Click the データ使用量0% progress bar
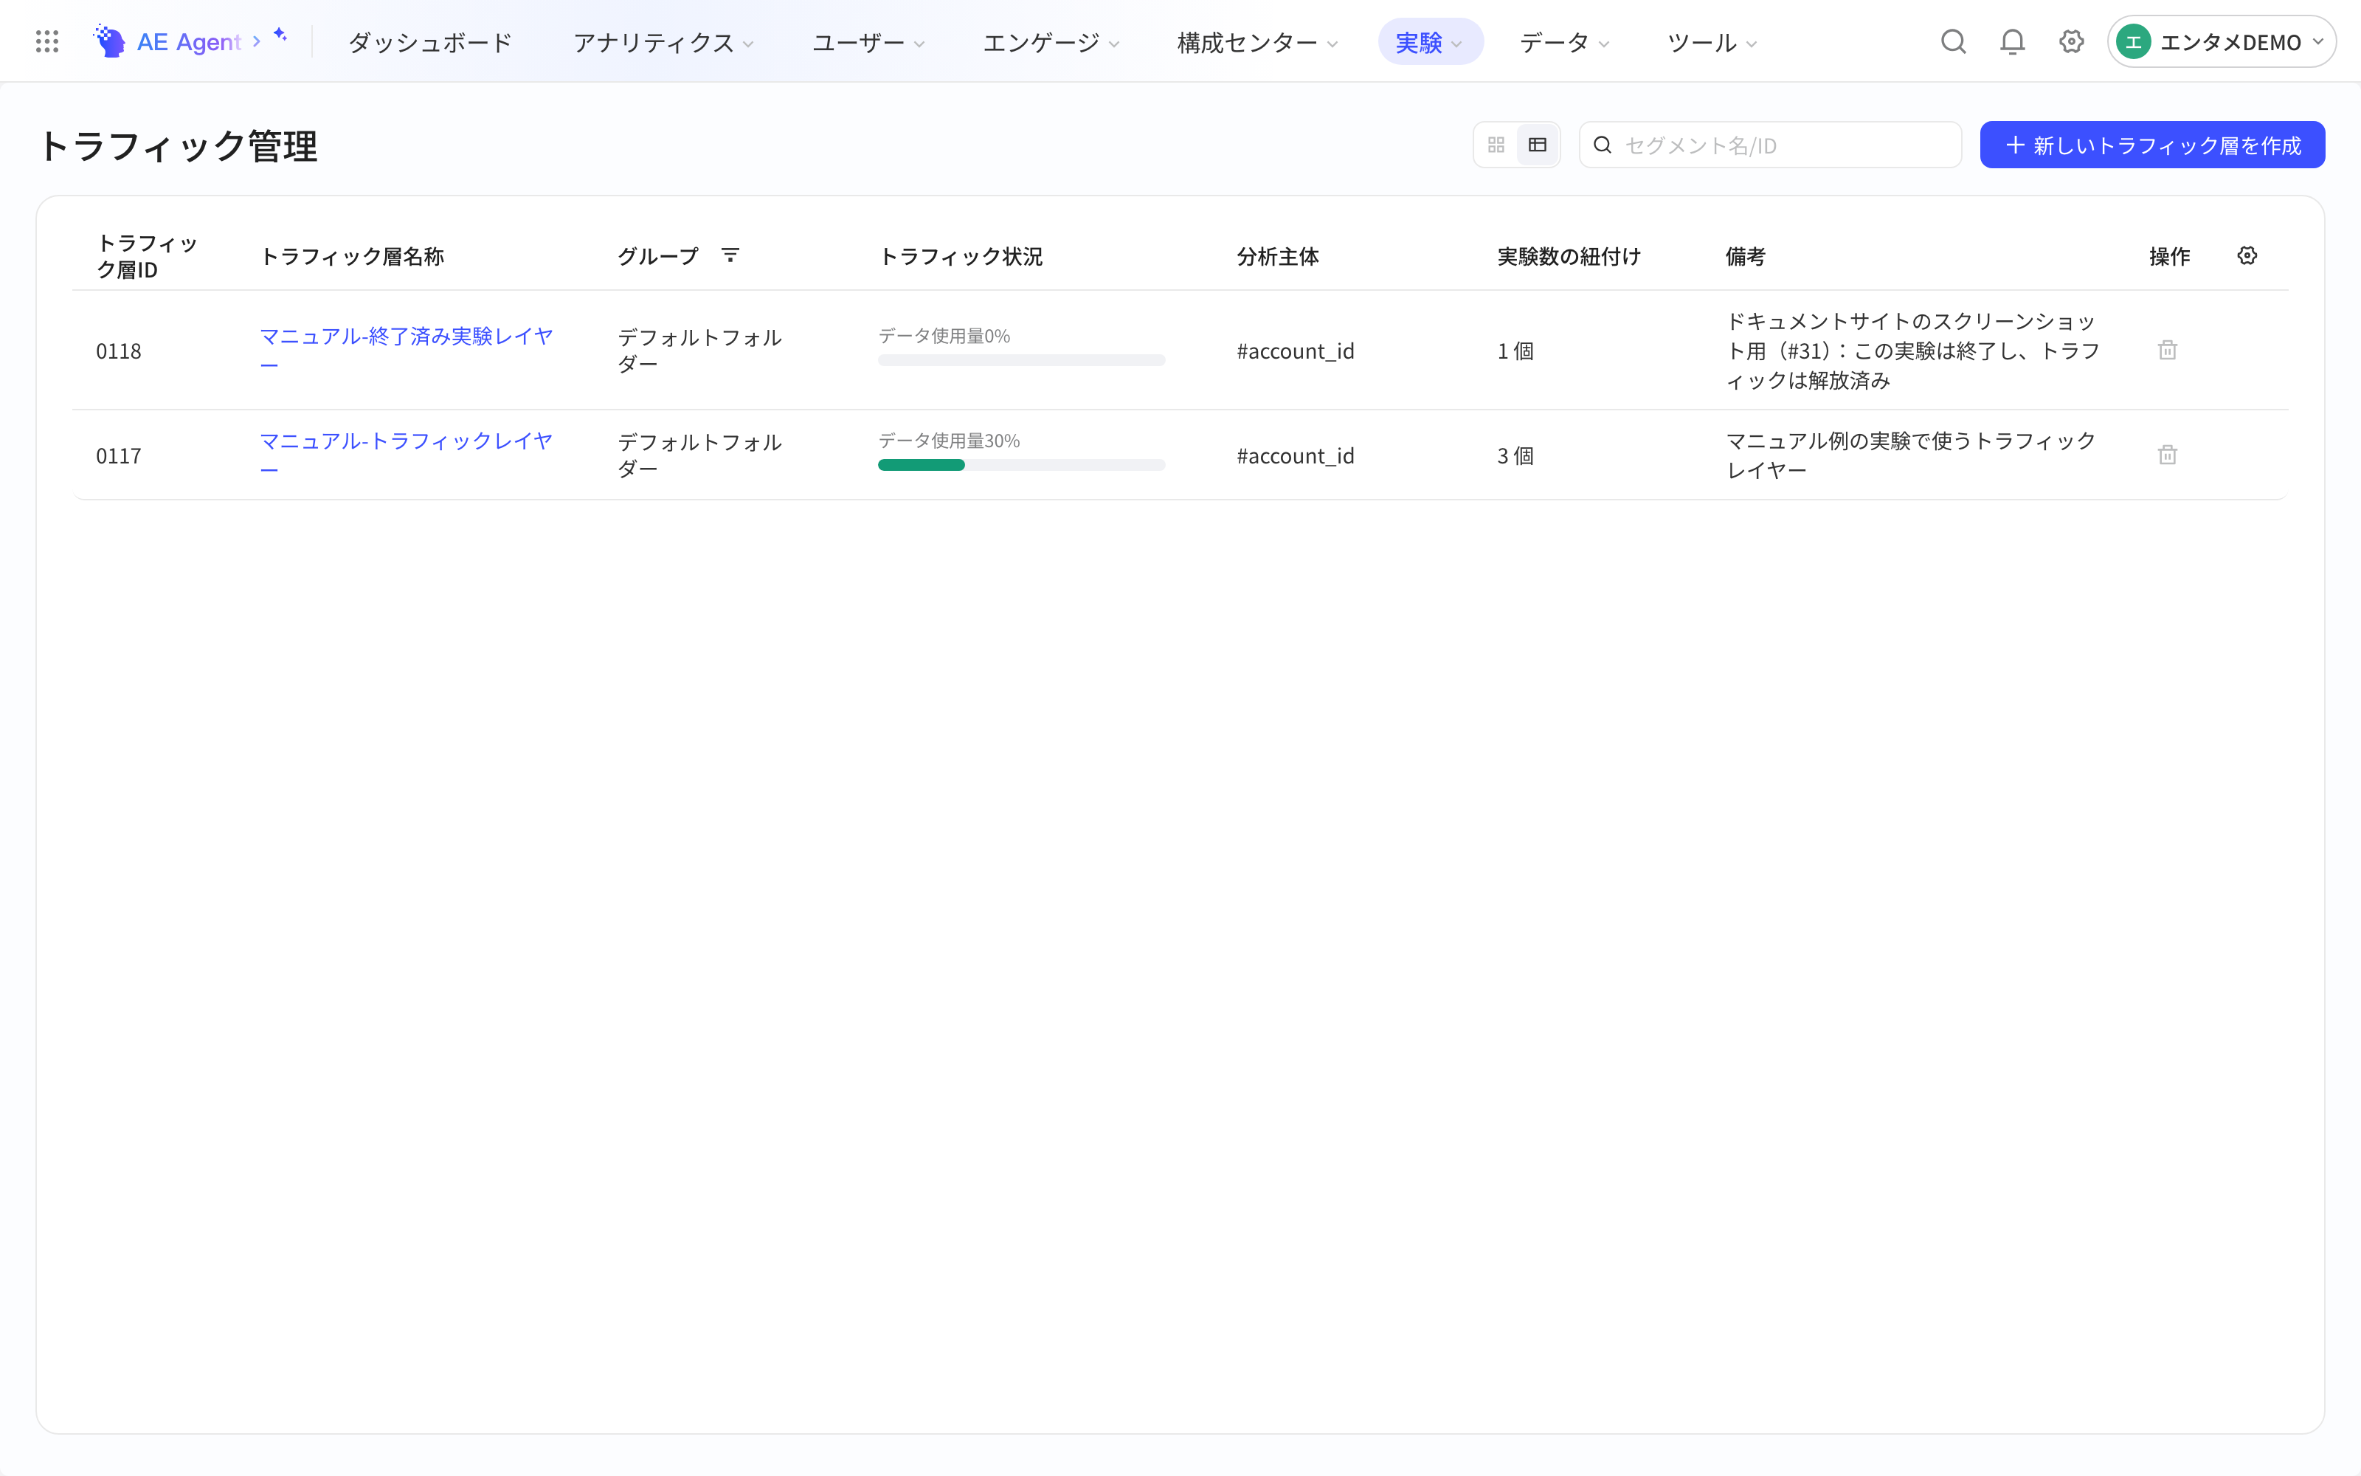The width and height of the screenshot is (2361, 1476). coord(1021,360)
